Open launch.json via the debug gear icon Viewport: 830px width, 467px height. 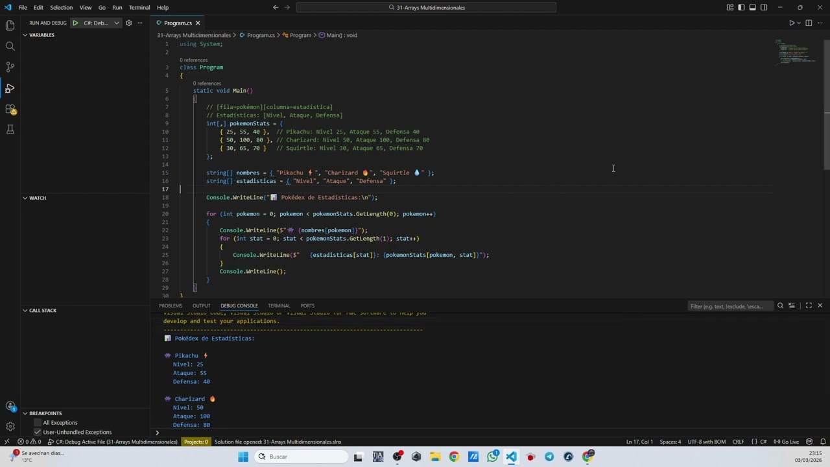point(128,23)
